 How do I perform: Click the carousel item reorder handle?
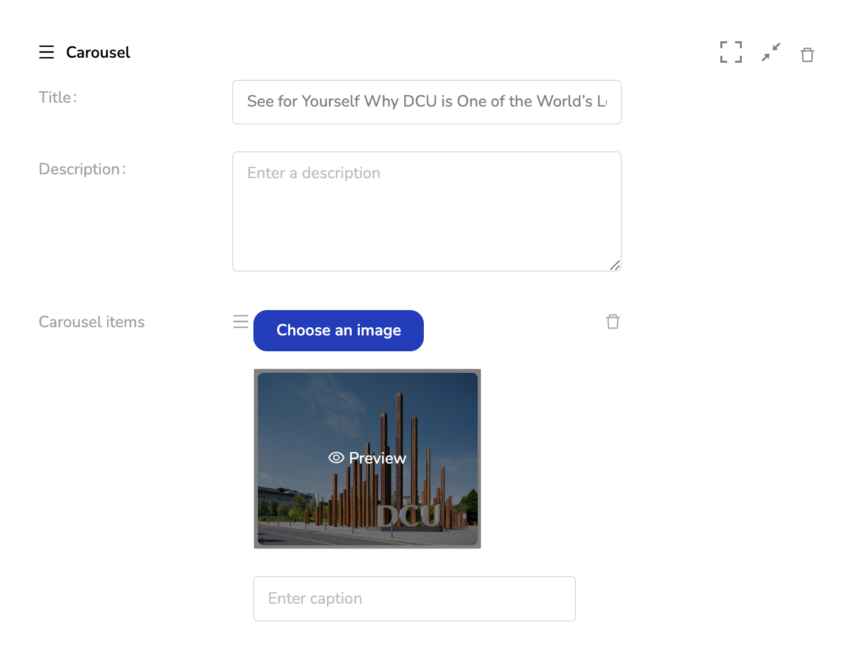point(241,321)
